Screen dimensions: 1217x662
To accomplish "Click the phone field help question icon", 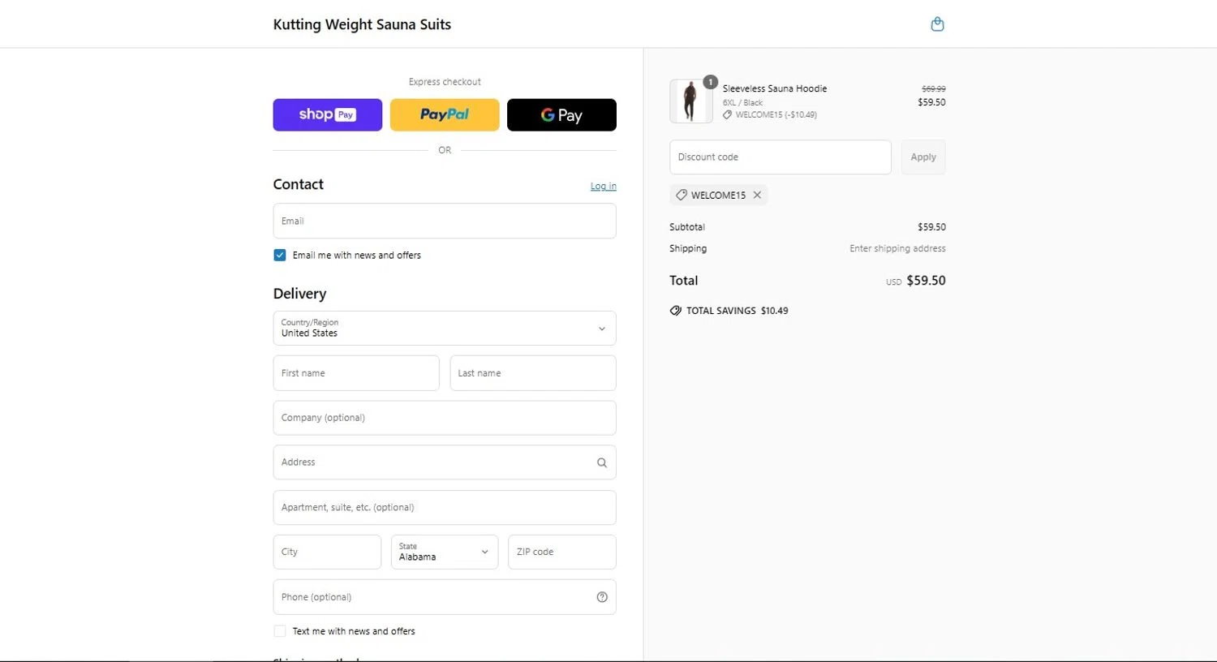I will 602,597.
